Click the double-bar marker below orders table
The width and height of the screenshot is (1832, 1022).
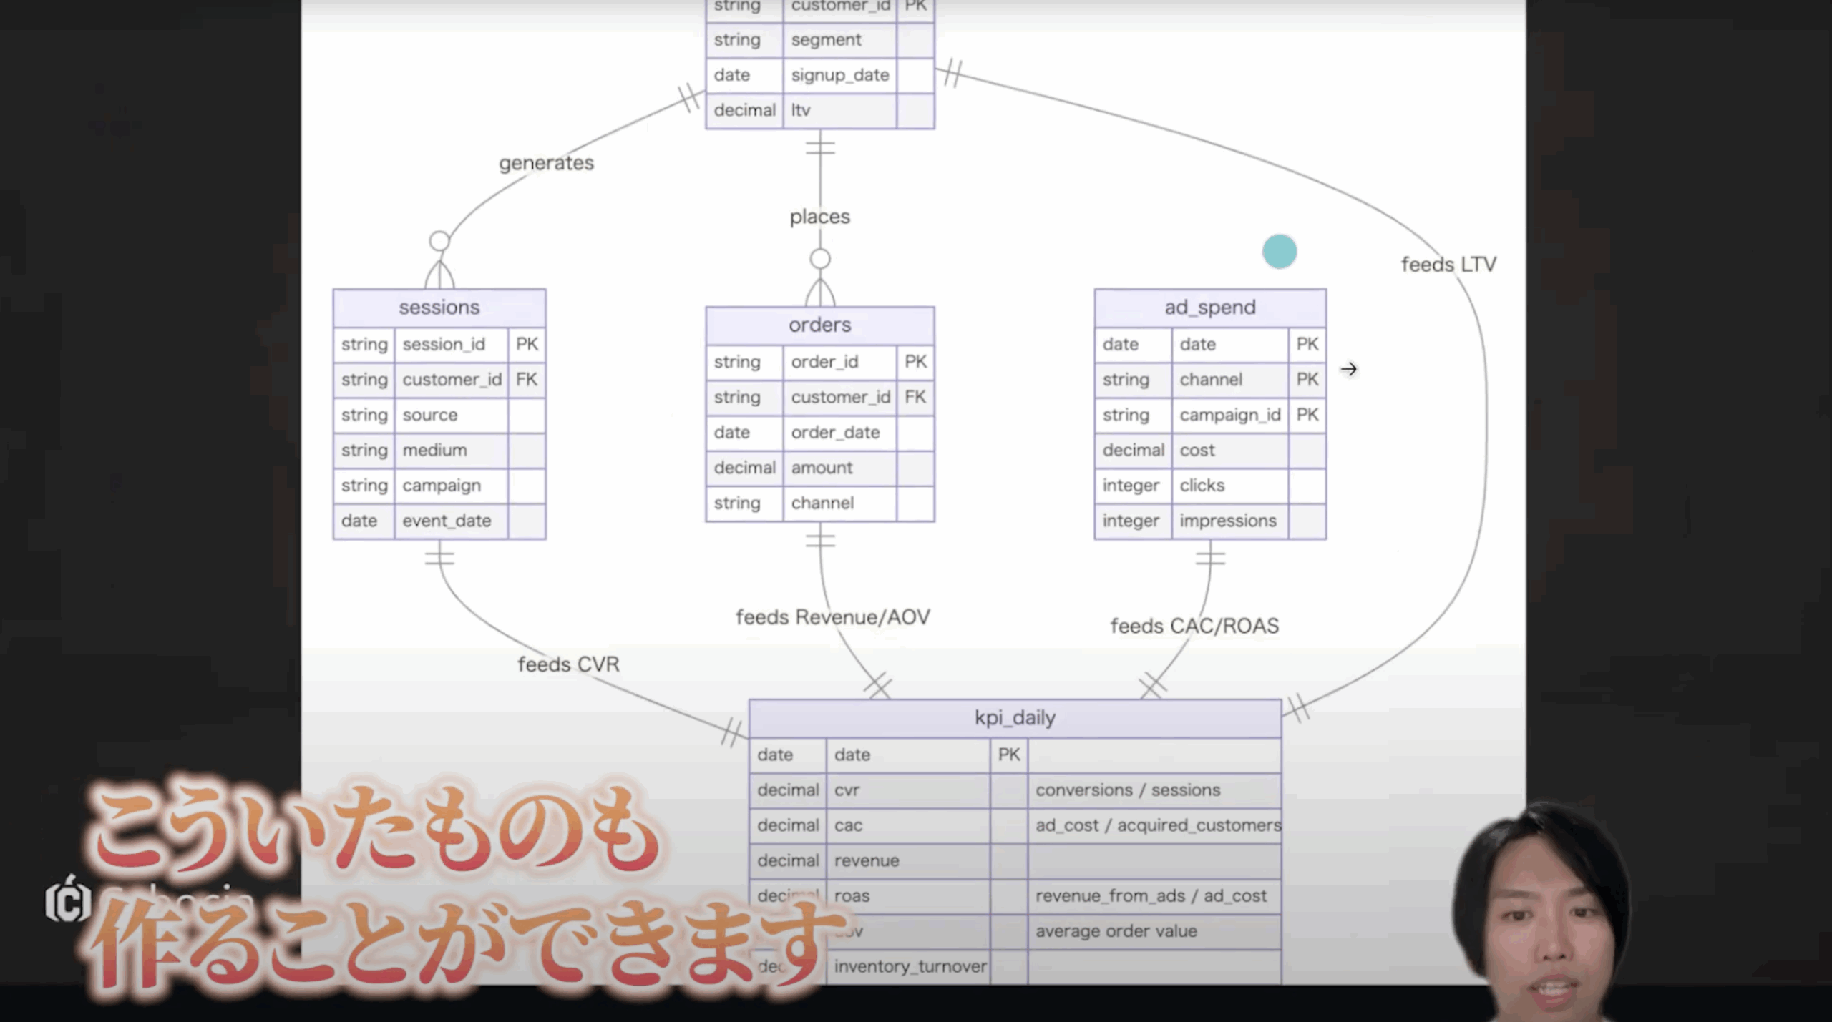pyautogui.click(x=820, y=539)
